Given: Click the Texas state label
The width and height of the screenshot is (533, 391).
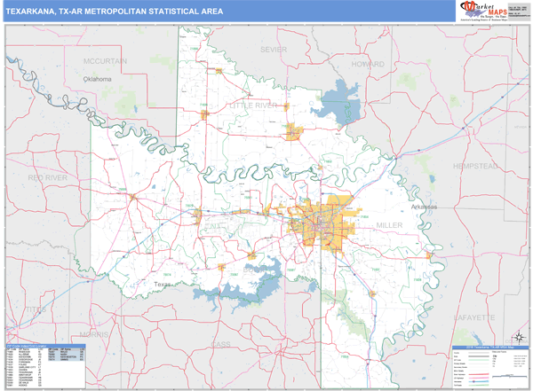Looking at the screenshot, I should 160,284.
